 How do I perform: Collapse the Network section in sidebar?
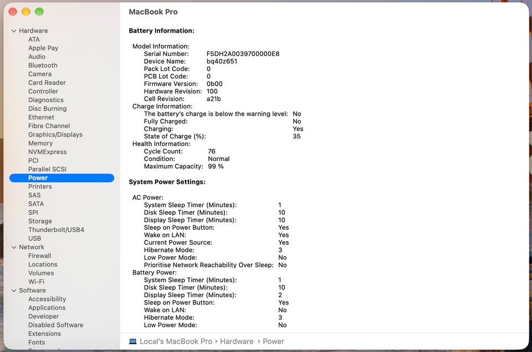point(14,247)
